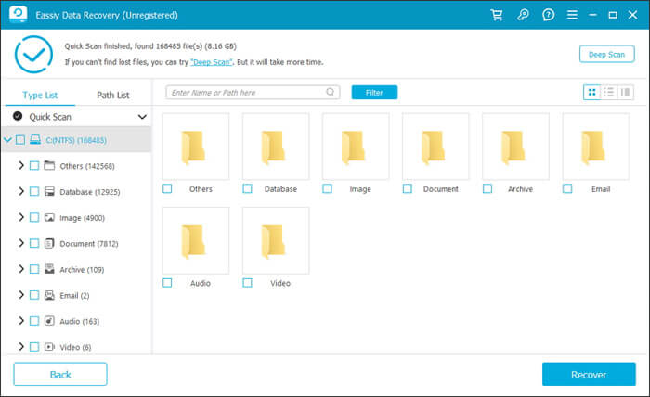Switch to thumbnail grid view
This screenshot has width=650, height=397.
pyautogui.click(x=592, y=93)
